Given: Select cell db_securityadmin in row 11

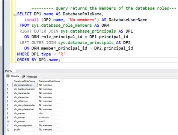Looking at the screenshot, I should [25, 125].
